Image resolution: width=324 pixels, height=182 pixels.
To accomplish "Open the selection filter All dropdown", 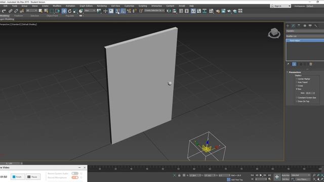I will pos(31,11).
